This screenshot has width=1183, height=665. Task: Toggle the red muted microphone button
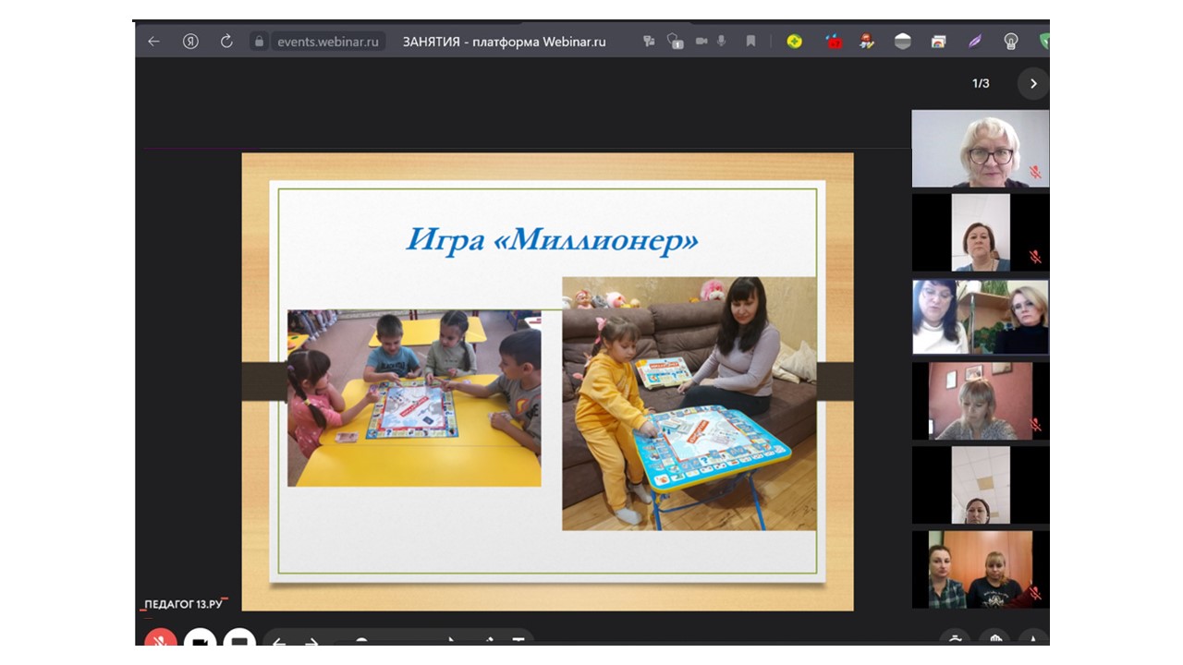pos(160,638)
